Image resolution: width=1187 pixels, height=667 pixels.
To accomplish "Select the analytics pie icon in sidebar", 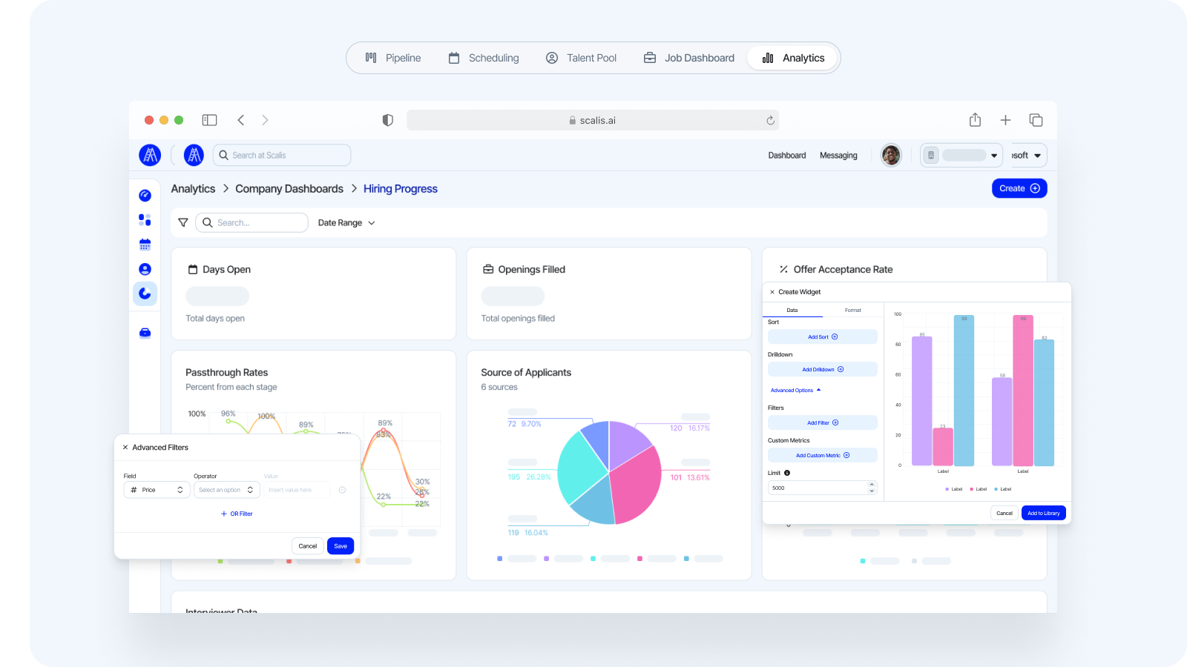I will pos(145,293).
